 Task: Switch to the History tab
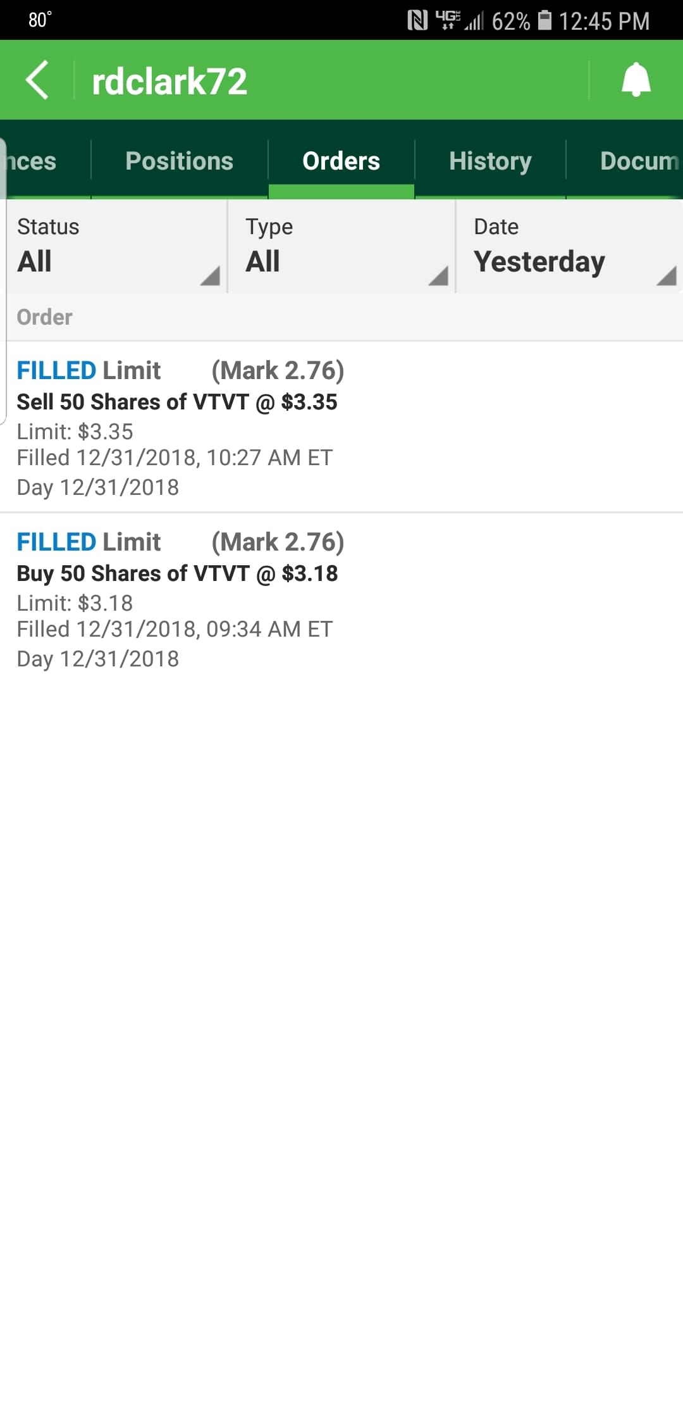[x=490, y=161]
